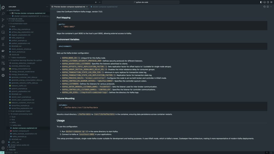Toggle primary side bar visibility
This screenshot has height=154, width=274.
coord(261,2)
